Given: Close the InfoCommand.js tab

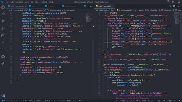Looking at the screenshot, I should 113,6.
